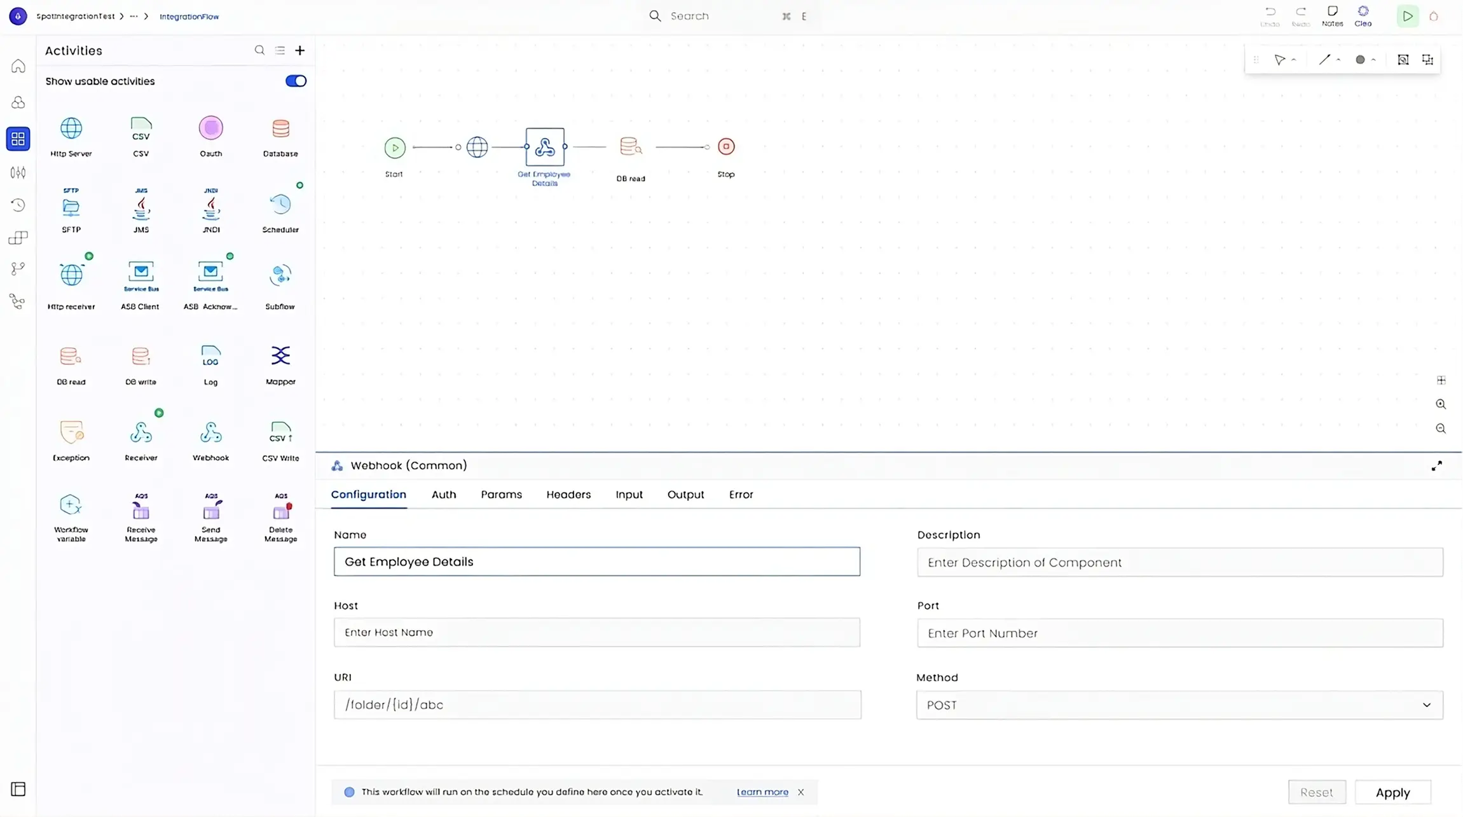
Task: Click the DB write activity icon
Action: [x=141, y=356]
